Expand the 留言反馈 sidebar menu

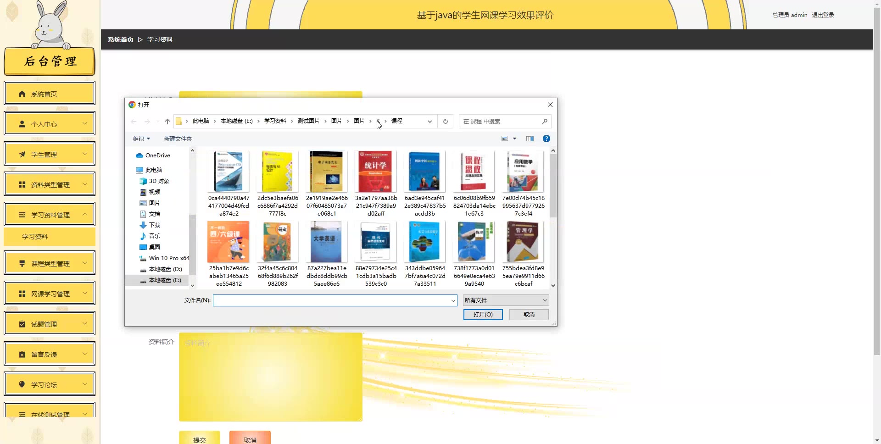point(50,354)
